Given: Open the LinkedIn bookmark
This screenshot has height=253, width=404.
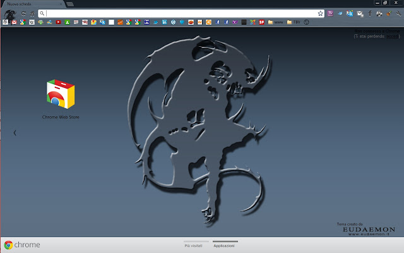Looking at the screenshot, I should pos(164,22).
